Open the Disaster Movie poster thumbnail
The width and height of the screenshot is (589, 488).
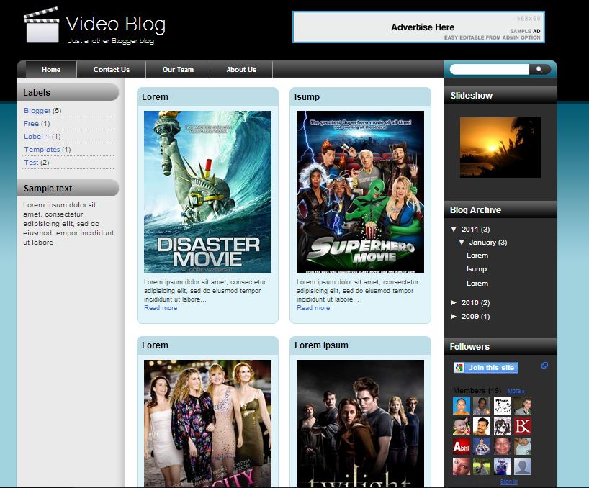(207, 191)
